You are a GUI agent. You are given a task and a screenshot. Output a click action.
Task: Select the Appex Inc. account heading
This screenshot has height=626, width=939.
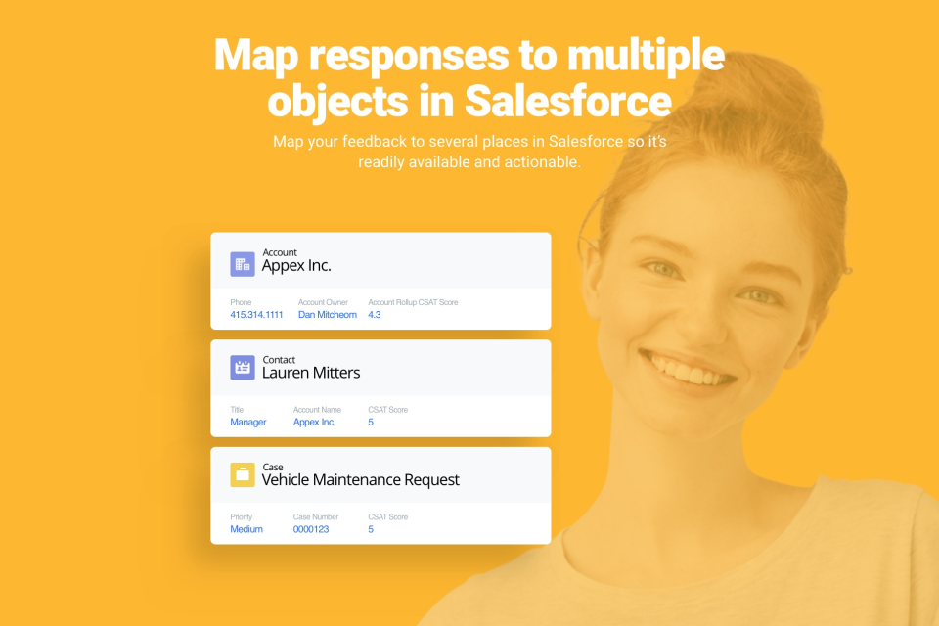pos(296,265)
